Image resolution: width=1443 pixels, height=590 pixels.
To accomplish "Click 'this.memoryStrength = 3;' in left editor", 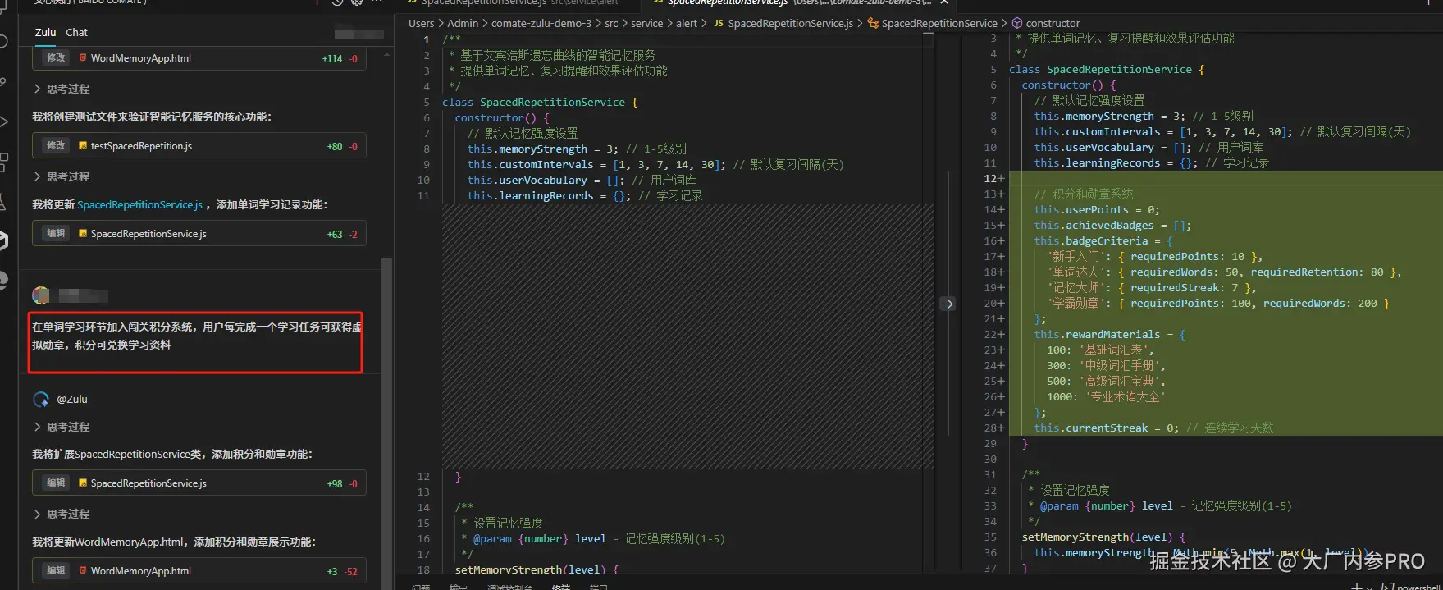I will click(543, 149).
